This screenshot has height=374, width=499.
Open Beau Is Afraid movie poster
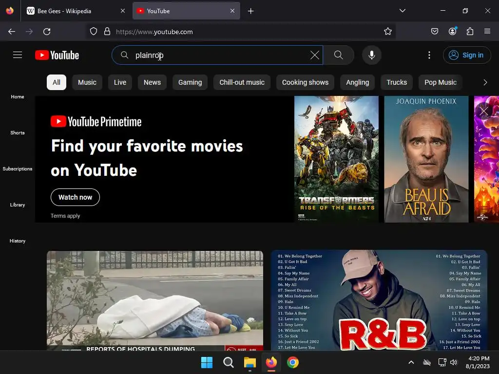click(x=426, y=159)
